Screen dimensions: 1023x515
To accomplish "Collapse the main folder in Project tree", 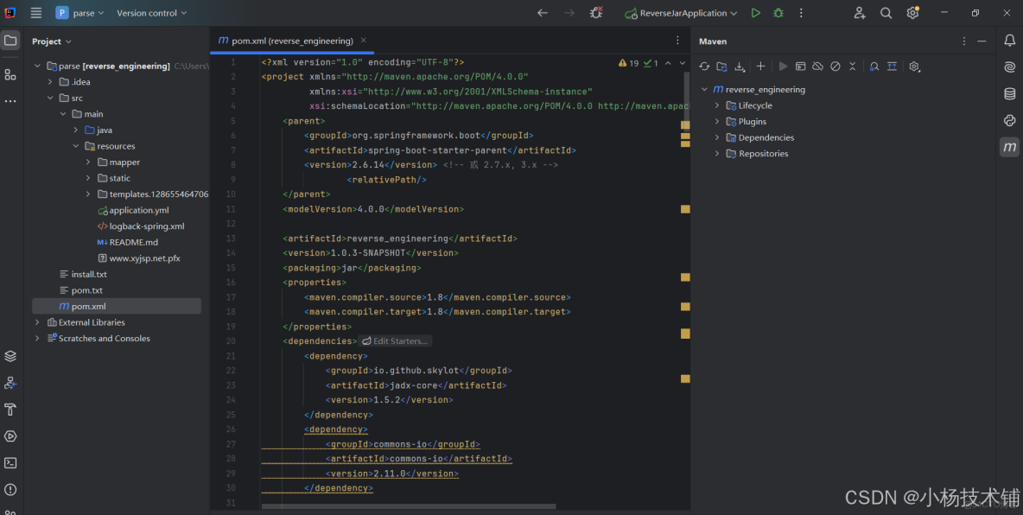I will coord(62,113).
